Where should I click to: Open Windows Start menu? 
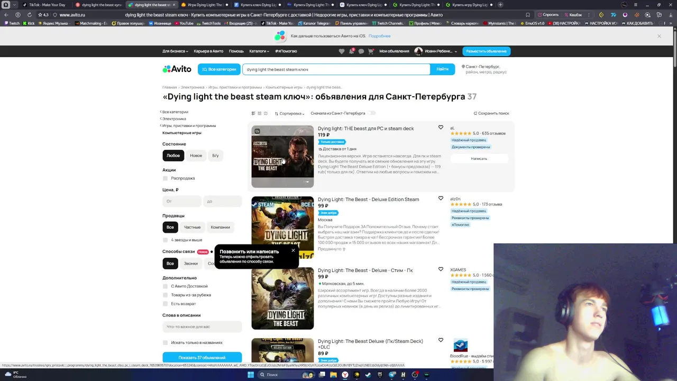[251, 375]
